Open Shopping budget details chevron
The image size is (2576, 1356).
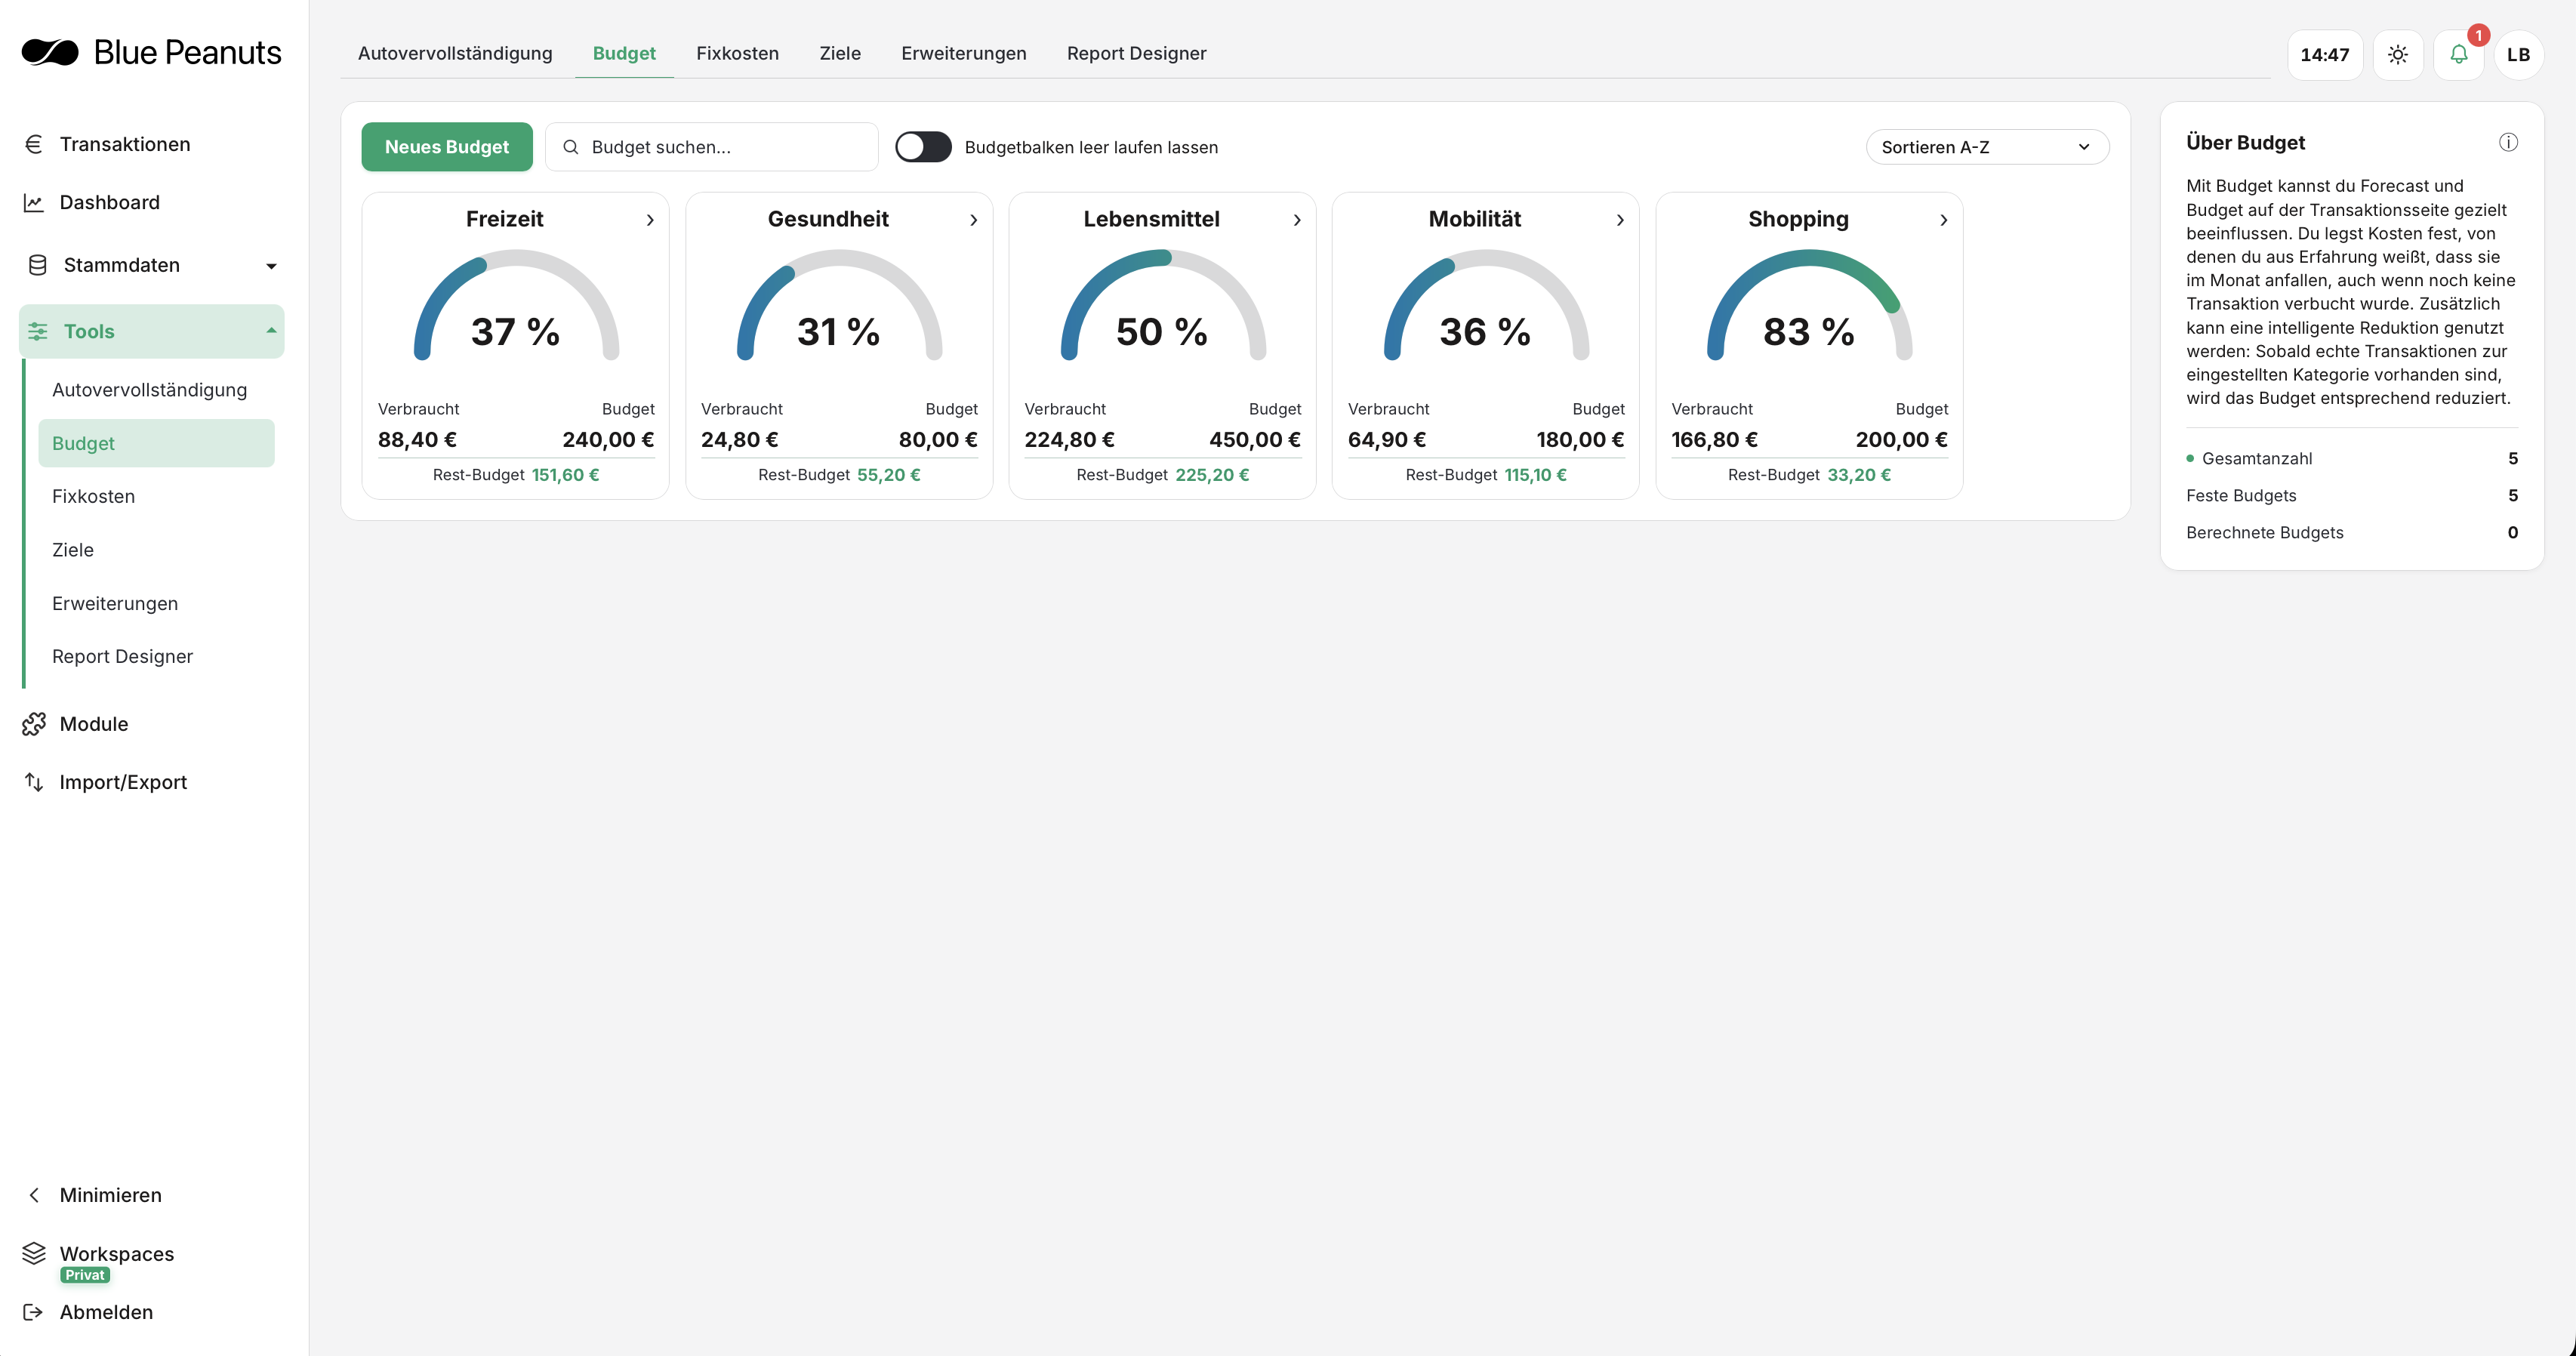1943,220
